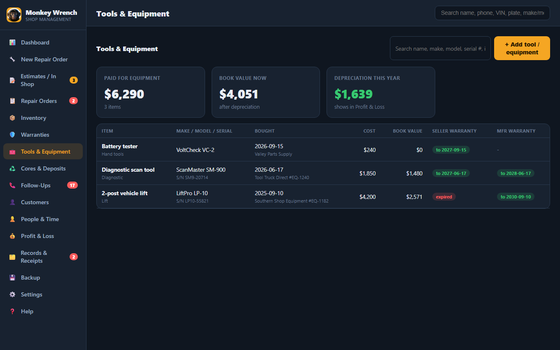Click the Repair Orders clipboard icon

(x=12, y=101)
